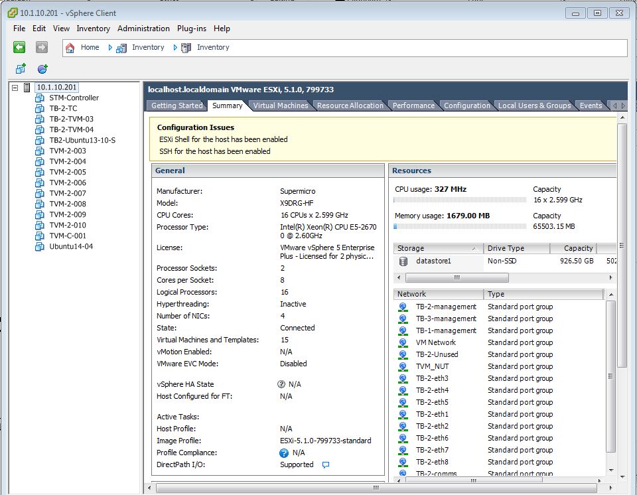637x495 pixels.
Task: Click the New Virtual Machine toolbar icon
Action: [21, 68]
